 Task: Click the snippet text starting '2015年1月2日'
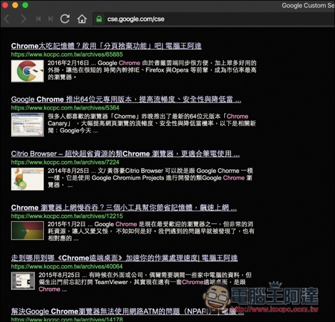pos(151,231)
